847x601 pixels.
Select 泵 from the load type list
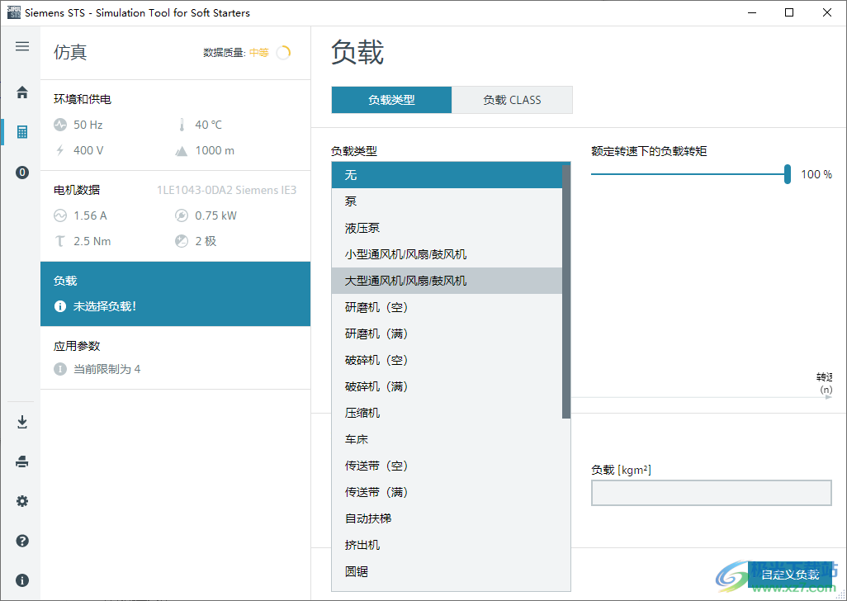(447, 201)
